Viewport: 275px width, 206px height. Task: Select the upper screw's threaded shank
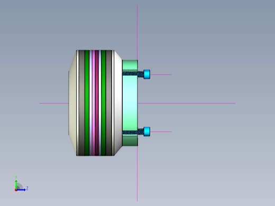(133, 73)
